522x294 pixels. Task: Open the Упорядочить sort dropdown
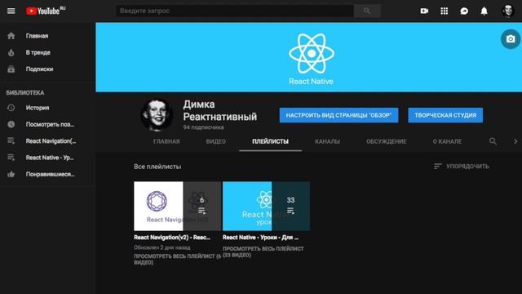(462, 166)
